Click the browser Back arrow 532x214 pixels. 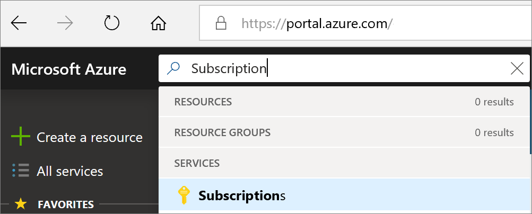19,24
